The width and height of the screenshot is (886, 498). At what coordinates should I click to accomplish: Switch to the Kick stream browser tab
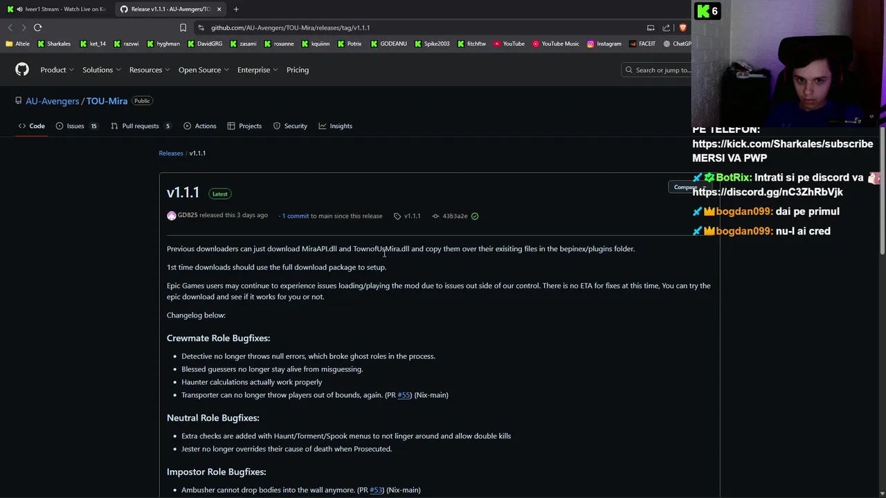(58, 9)
